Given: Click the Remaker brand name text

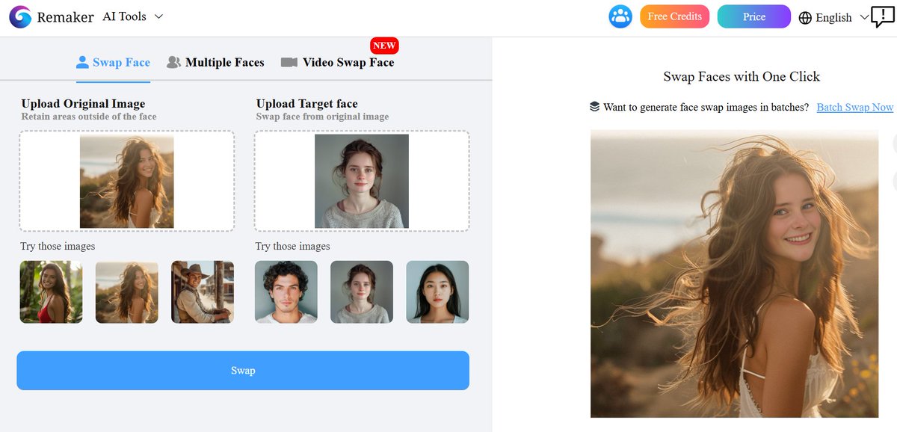Looking at the screenshot, I should 66,16.
